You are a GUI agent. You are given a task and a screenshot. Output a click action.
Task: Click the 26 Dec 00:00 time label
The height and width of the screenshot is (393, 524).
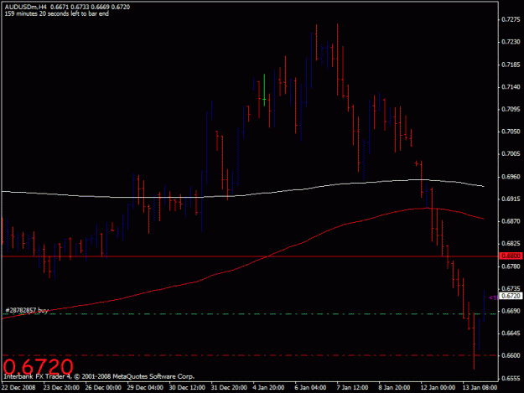coord(103,388)
